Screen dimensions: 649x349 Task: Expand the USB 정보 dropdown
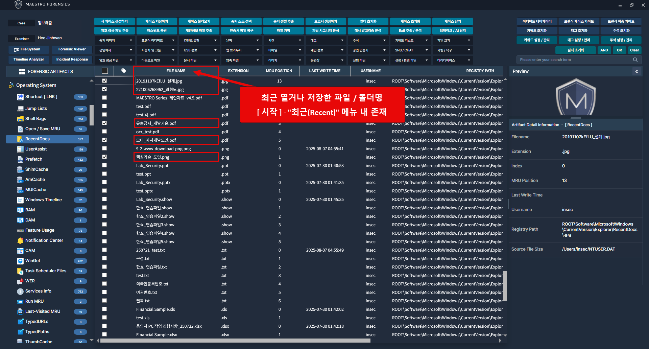point(199,50)
